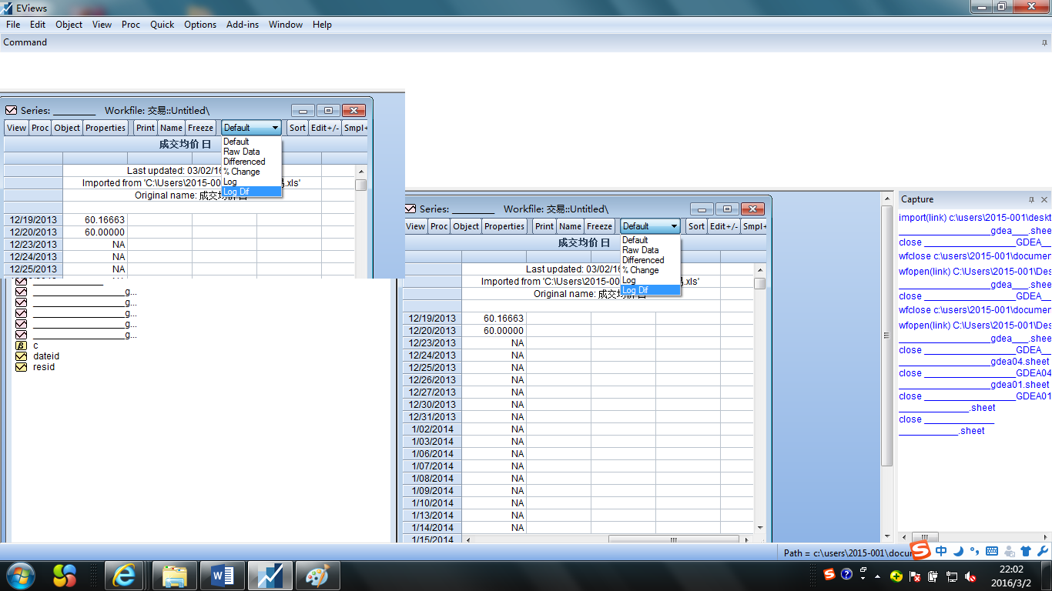This screenshot has width=1052, height=591.
Task: Open the Quick menu
Action: pos(162,25)
